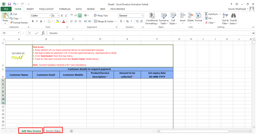Increase font size with larger A icon
Viewport: 258px width, 135px height.
click(62, 16)
